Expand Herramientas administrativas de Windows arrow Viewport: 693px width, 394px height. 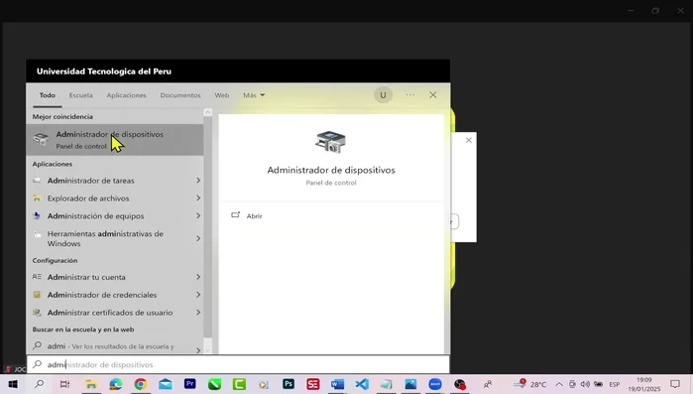[198, 238]
